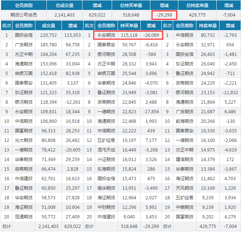241x232 pixels.
Task: Click volume value 164,204
Action: (x=48, y=54)
